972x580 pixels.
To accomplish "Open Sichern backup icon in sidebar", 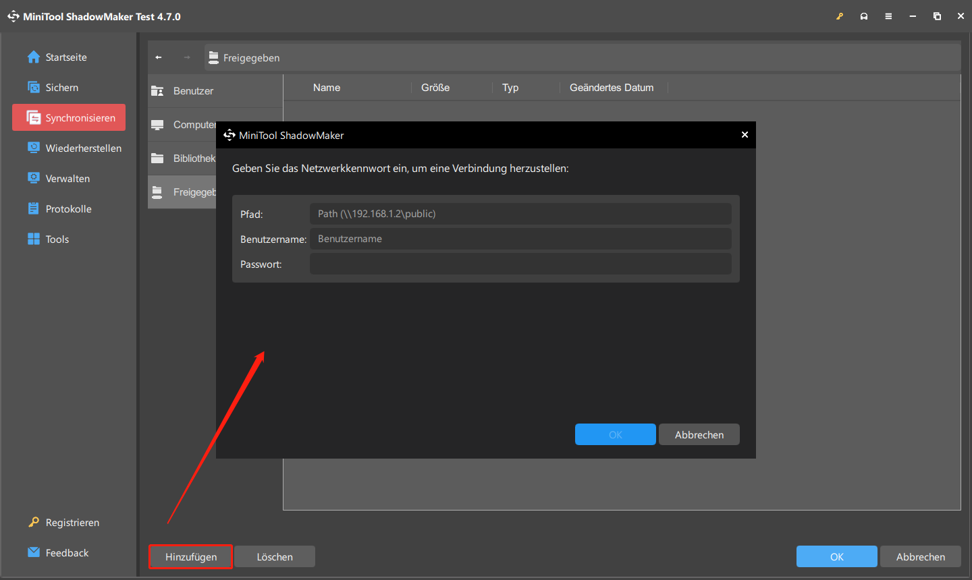I will pos(34,88).
